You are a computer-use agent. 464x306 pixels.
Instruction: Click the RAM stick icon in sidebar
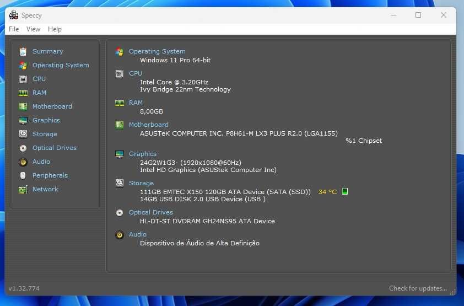click(x=23, y=93)
